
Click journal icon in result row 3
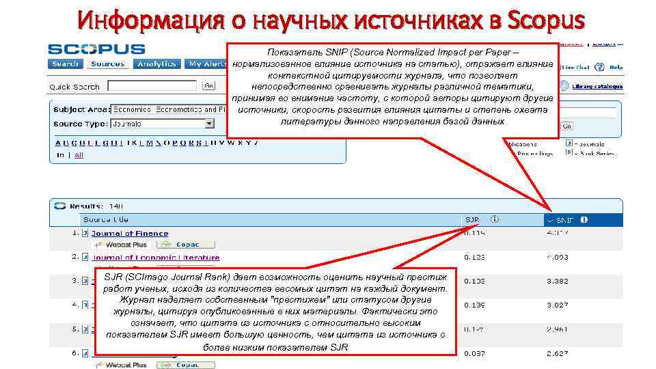click(x=85, y=281)
